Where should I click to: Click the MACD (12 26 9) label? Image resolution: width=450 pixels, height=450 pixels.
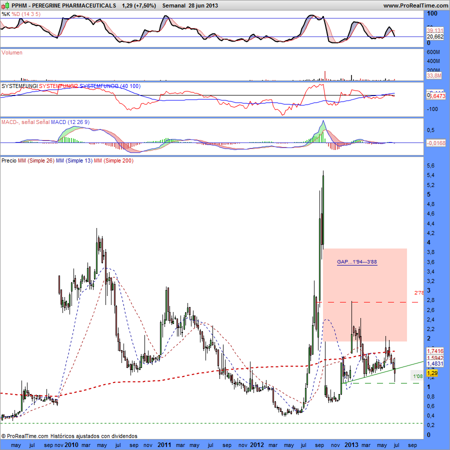(x=70, y=122)
